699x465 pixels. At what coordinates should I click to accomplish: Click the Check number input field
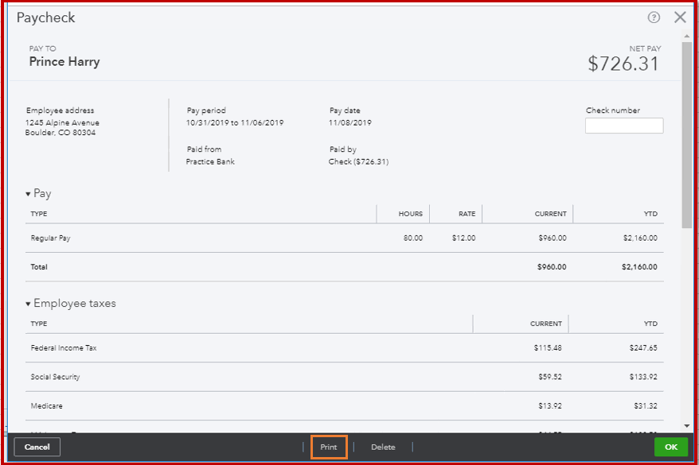[x=623, y=126]
